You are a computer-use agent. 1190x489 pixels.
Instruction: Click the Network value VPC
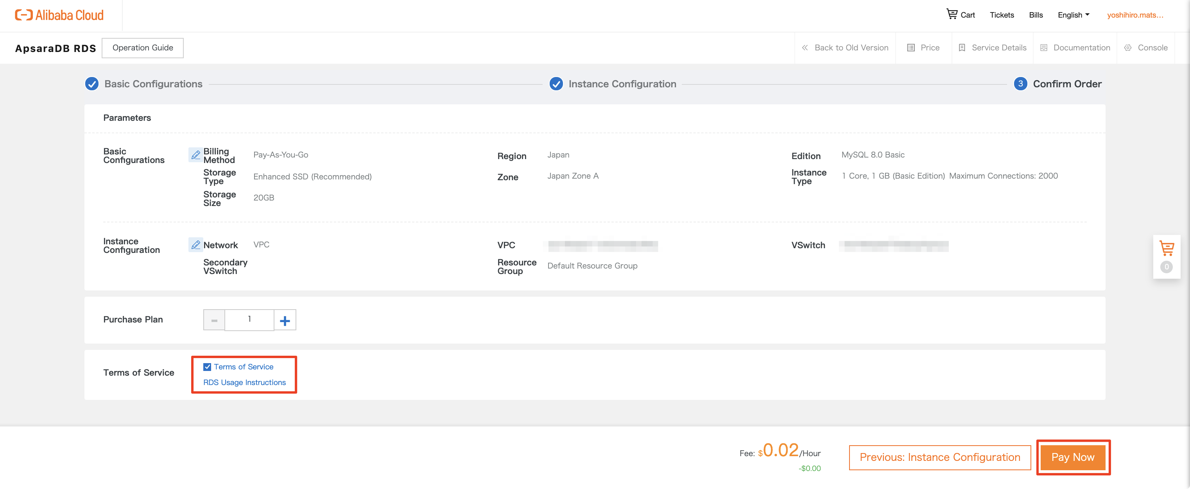(x=261, y=245)
